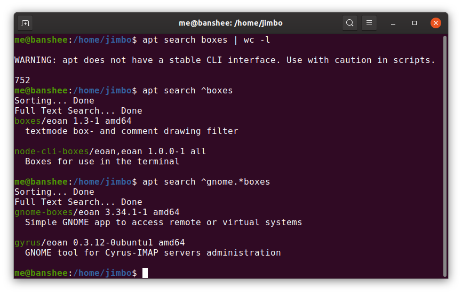Click the 'gnome-boxes' package name
This screenshot has height=294, width=462.
[x=44, y=212]
